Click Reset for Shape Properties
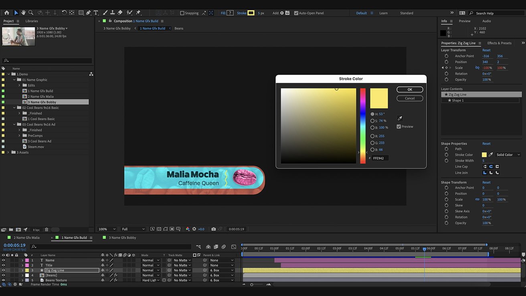526x296 pixels. (486, 144)
